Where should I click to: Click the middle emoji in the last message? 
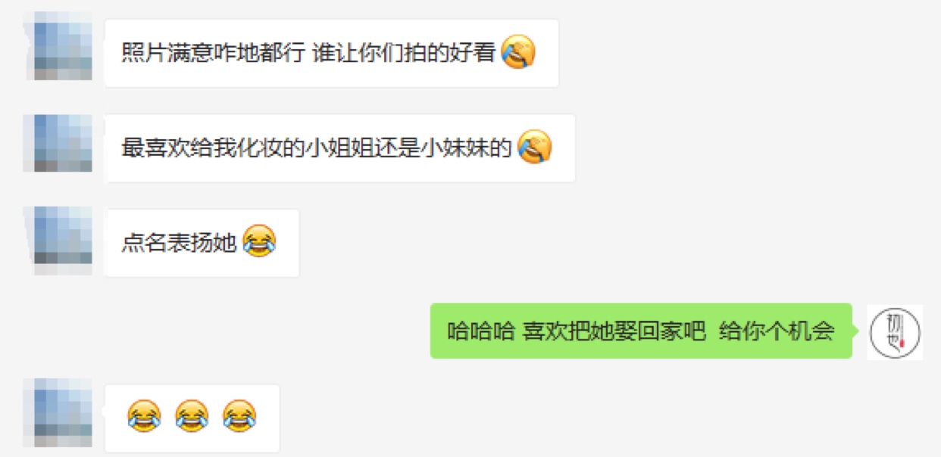(192, 416)
